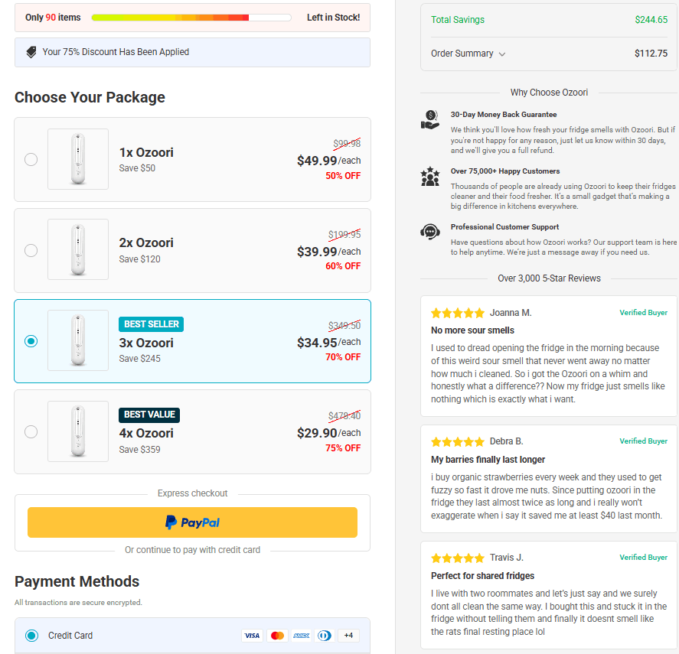
Task: Click the money back guarantee icon
Action: [x=430, y=120]
